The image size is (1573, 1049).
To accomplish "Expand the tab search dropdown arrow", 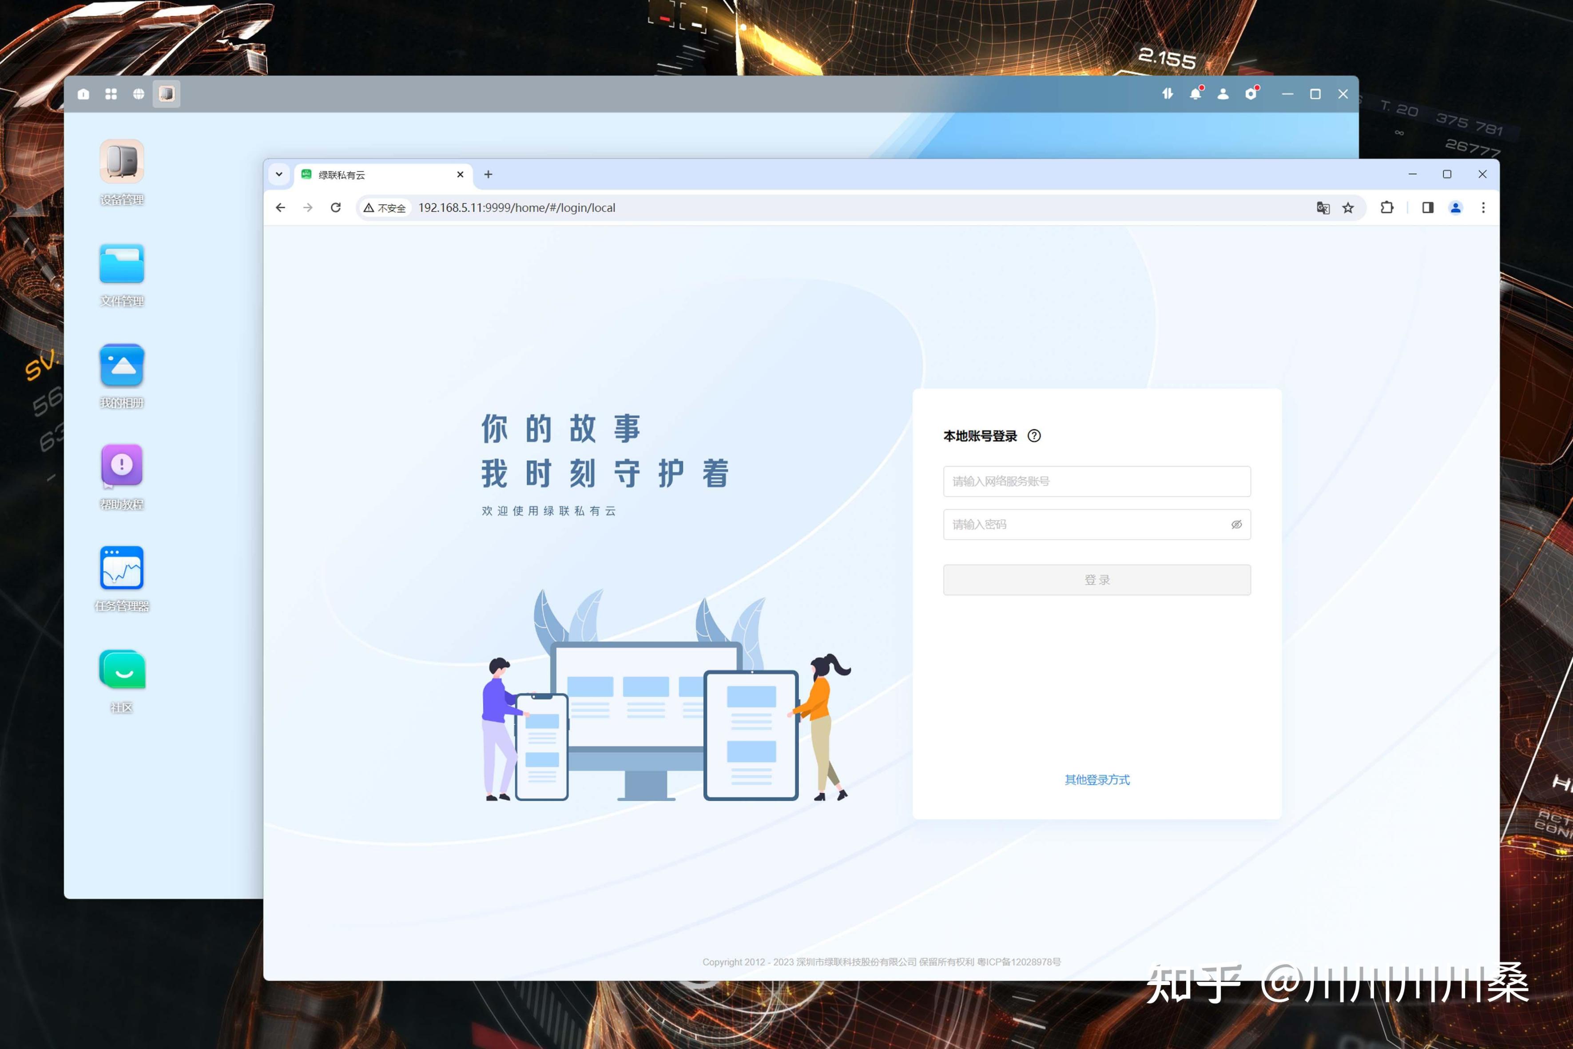I will coord(279,175).
